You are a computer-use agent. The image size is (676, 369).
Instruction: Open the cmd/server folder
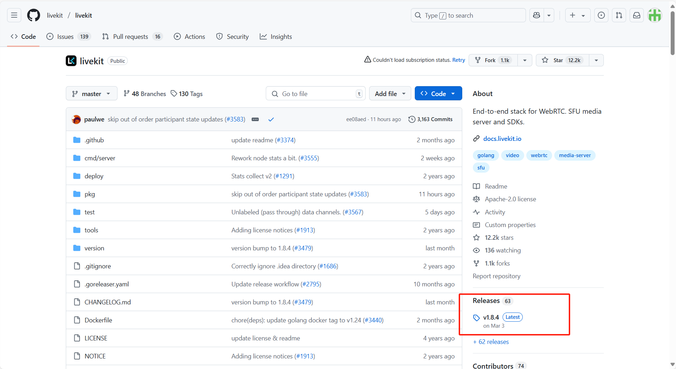point(100,158)
